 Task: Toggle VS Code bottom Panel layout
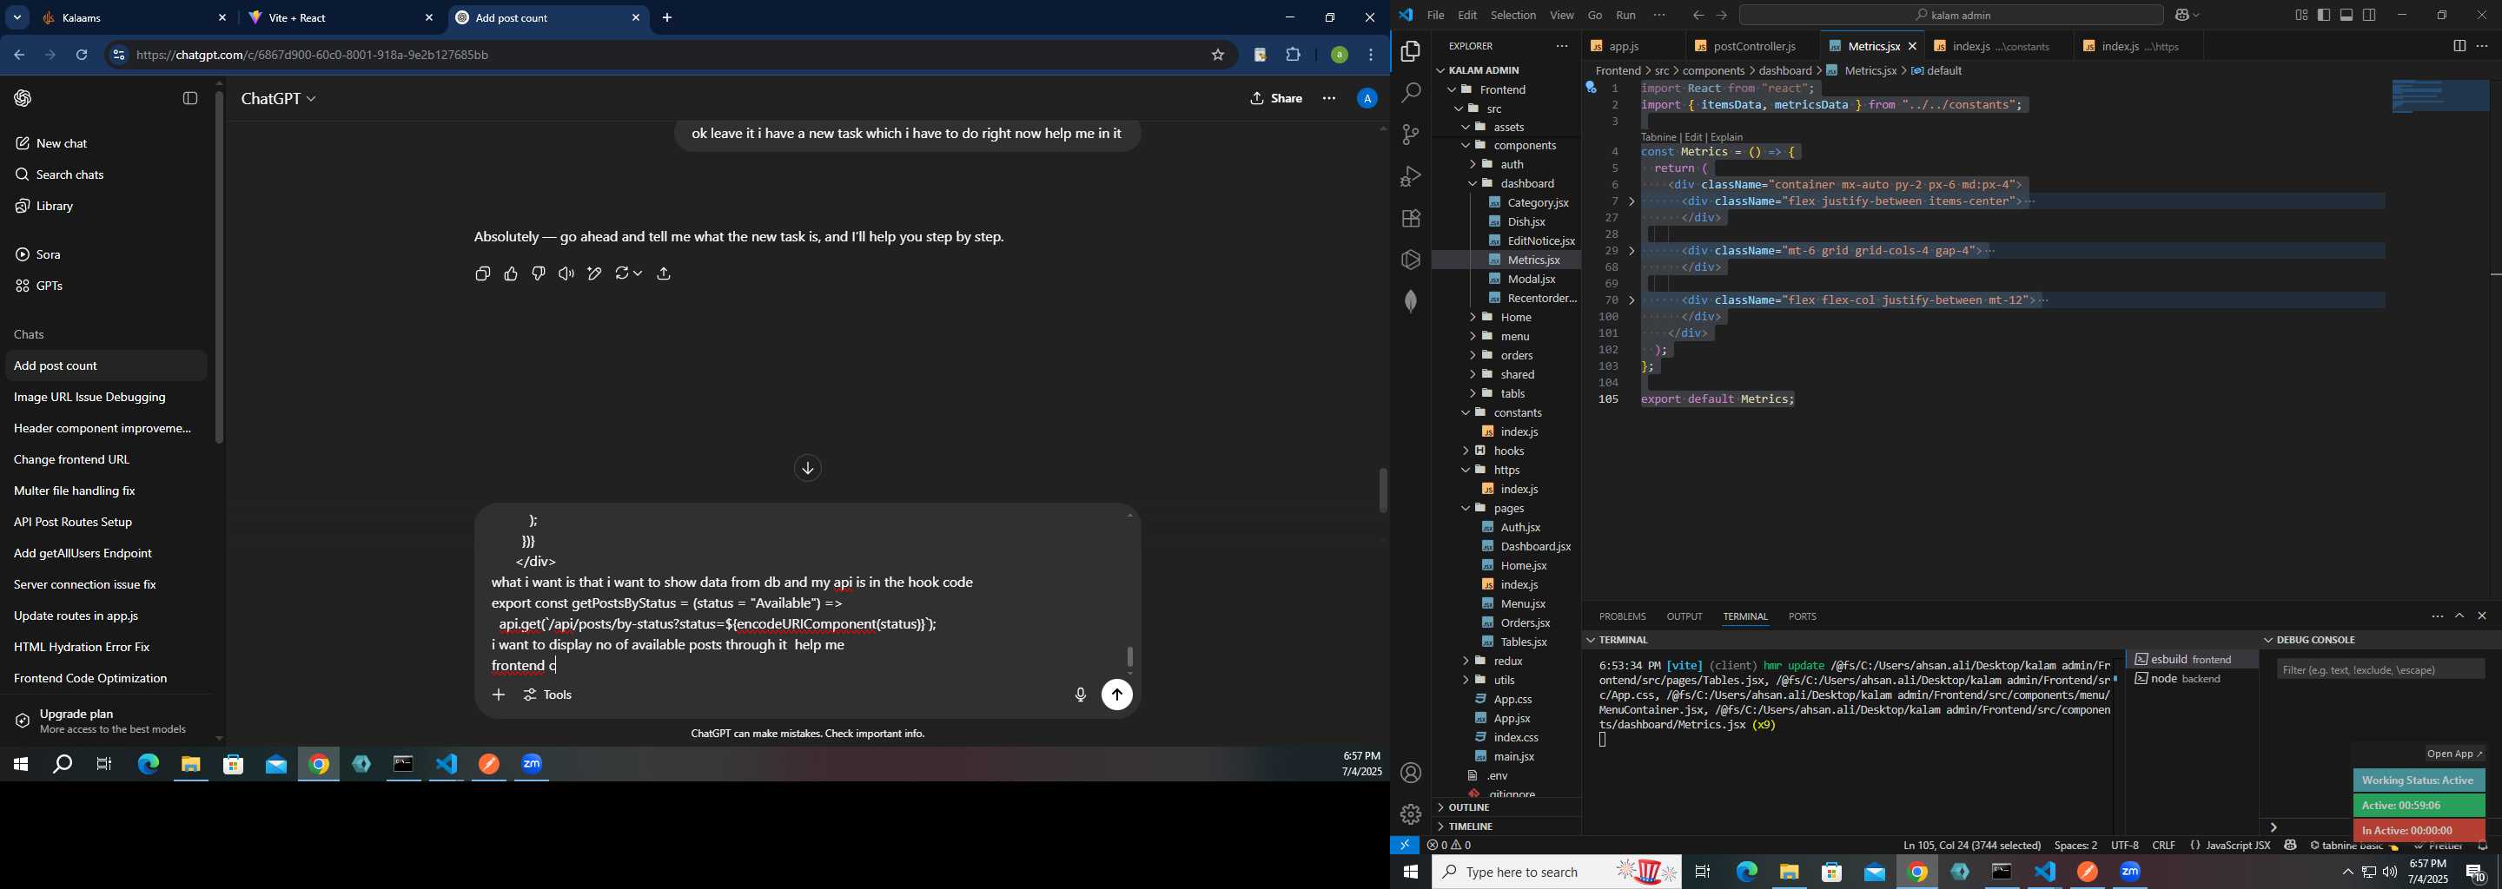tap(2346, 15)
